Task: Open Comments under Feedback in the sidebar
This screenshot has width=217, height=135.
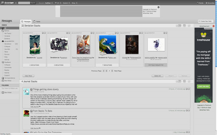Action: pyautogui.click(x=8, y=67)
